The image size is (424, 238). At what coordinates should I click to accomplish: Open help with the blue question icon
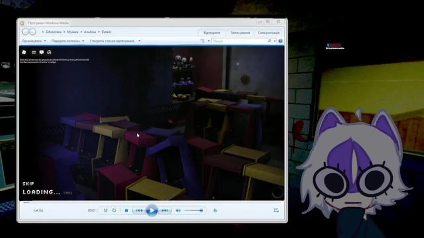281,41
